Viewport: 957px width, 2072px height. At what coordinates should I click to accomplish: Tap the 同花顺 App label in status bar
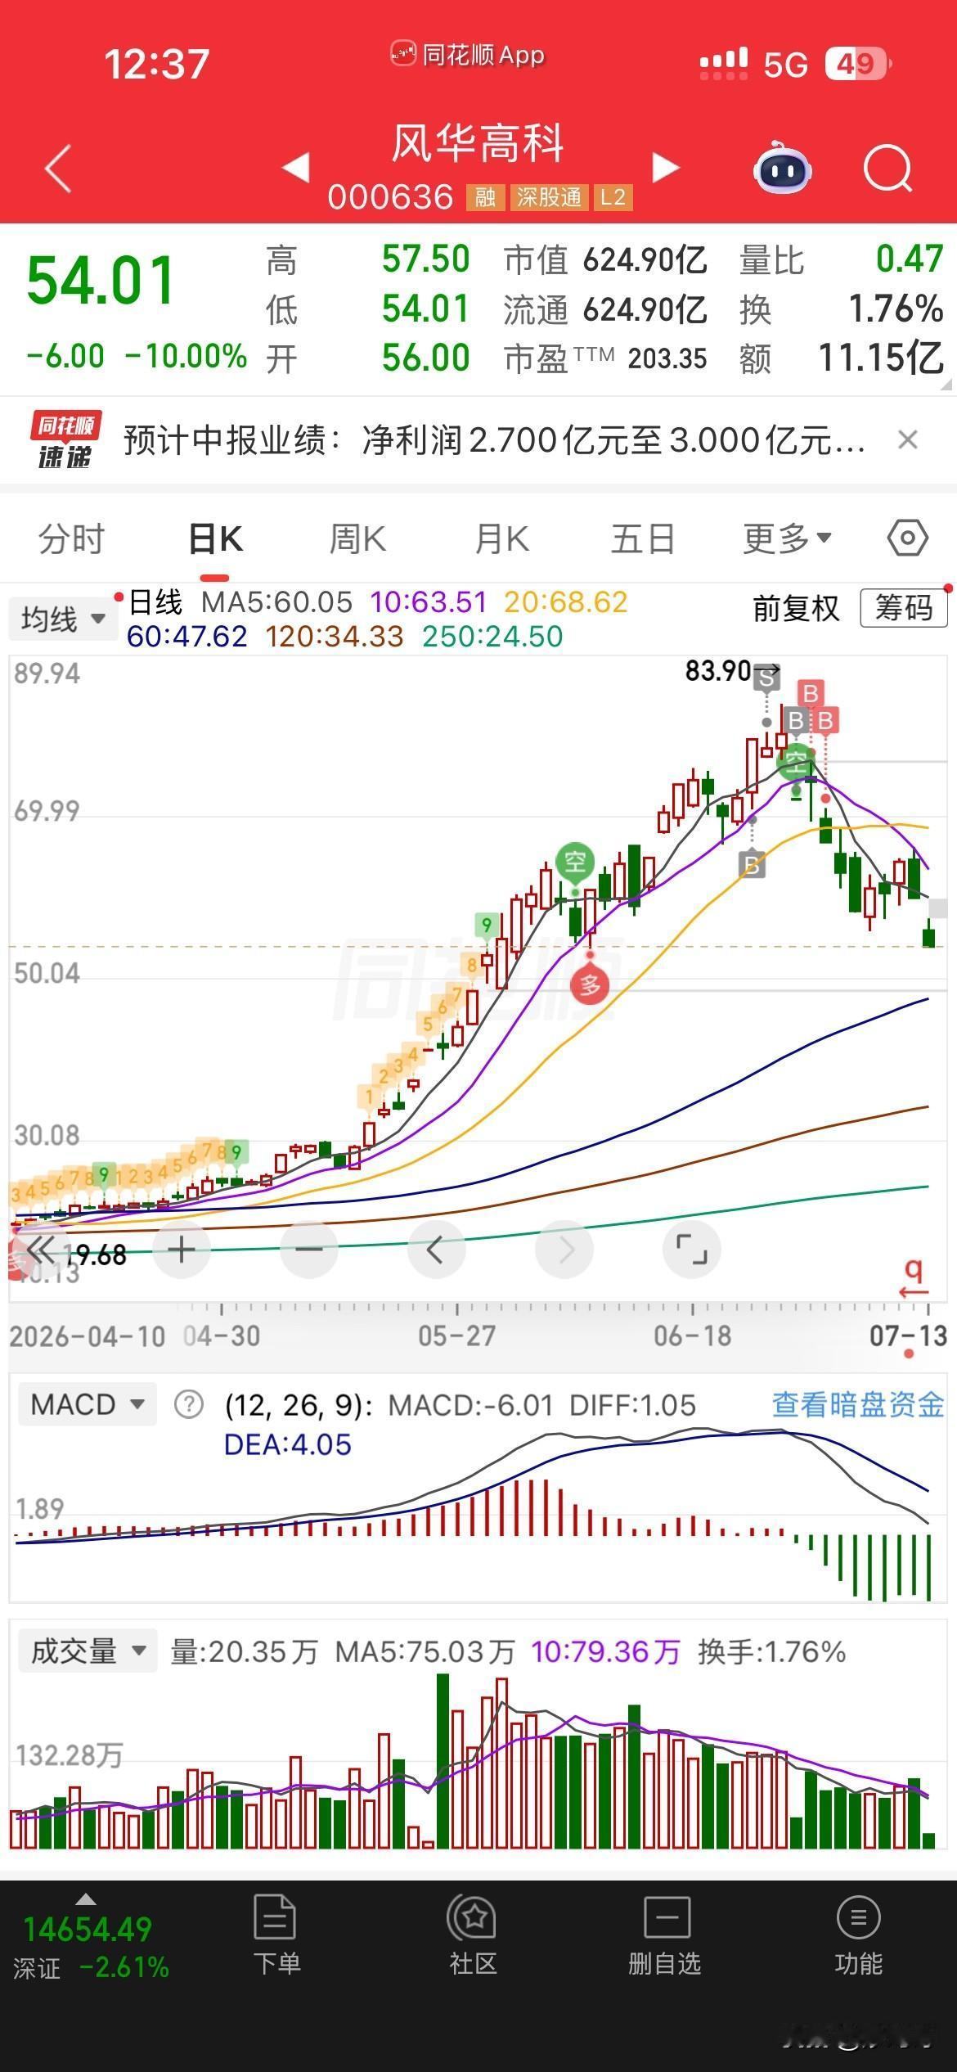pos(467,55)
